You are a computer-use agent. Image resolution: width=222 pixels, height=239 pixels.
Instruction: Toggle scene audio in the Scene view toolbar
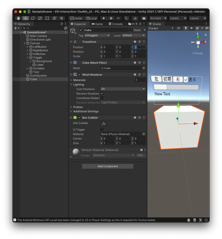pyautogui.click(x=191, y=28)
